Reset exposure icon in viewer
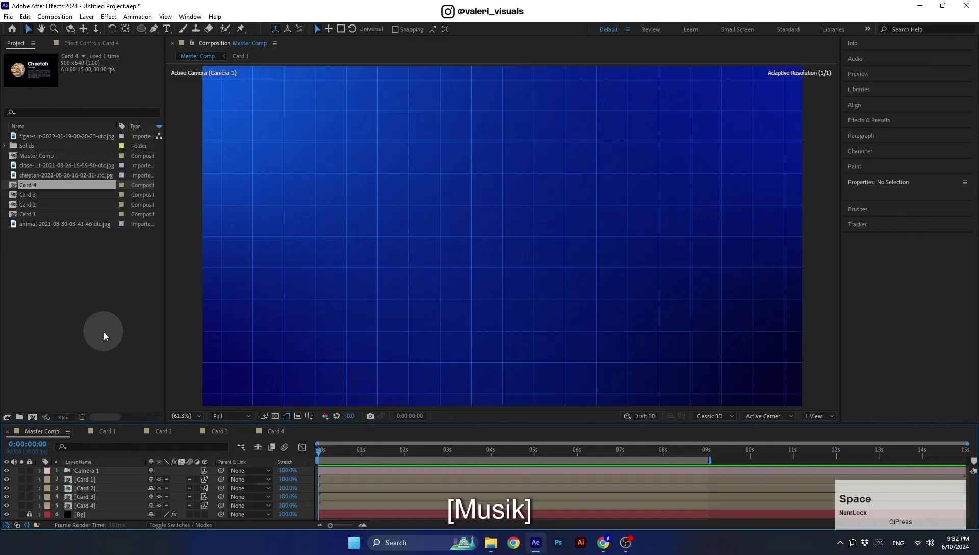Viewport: 979px width, 555px height. (337, 416)
